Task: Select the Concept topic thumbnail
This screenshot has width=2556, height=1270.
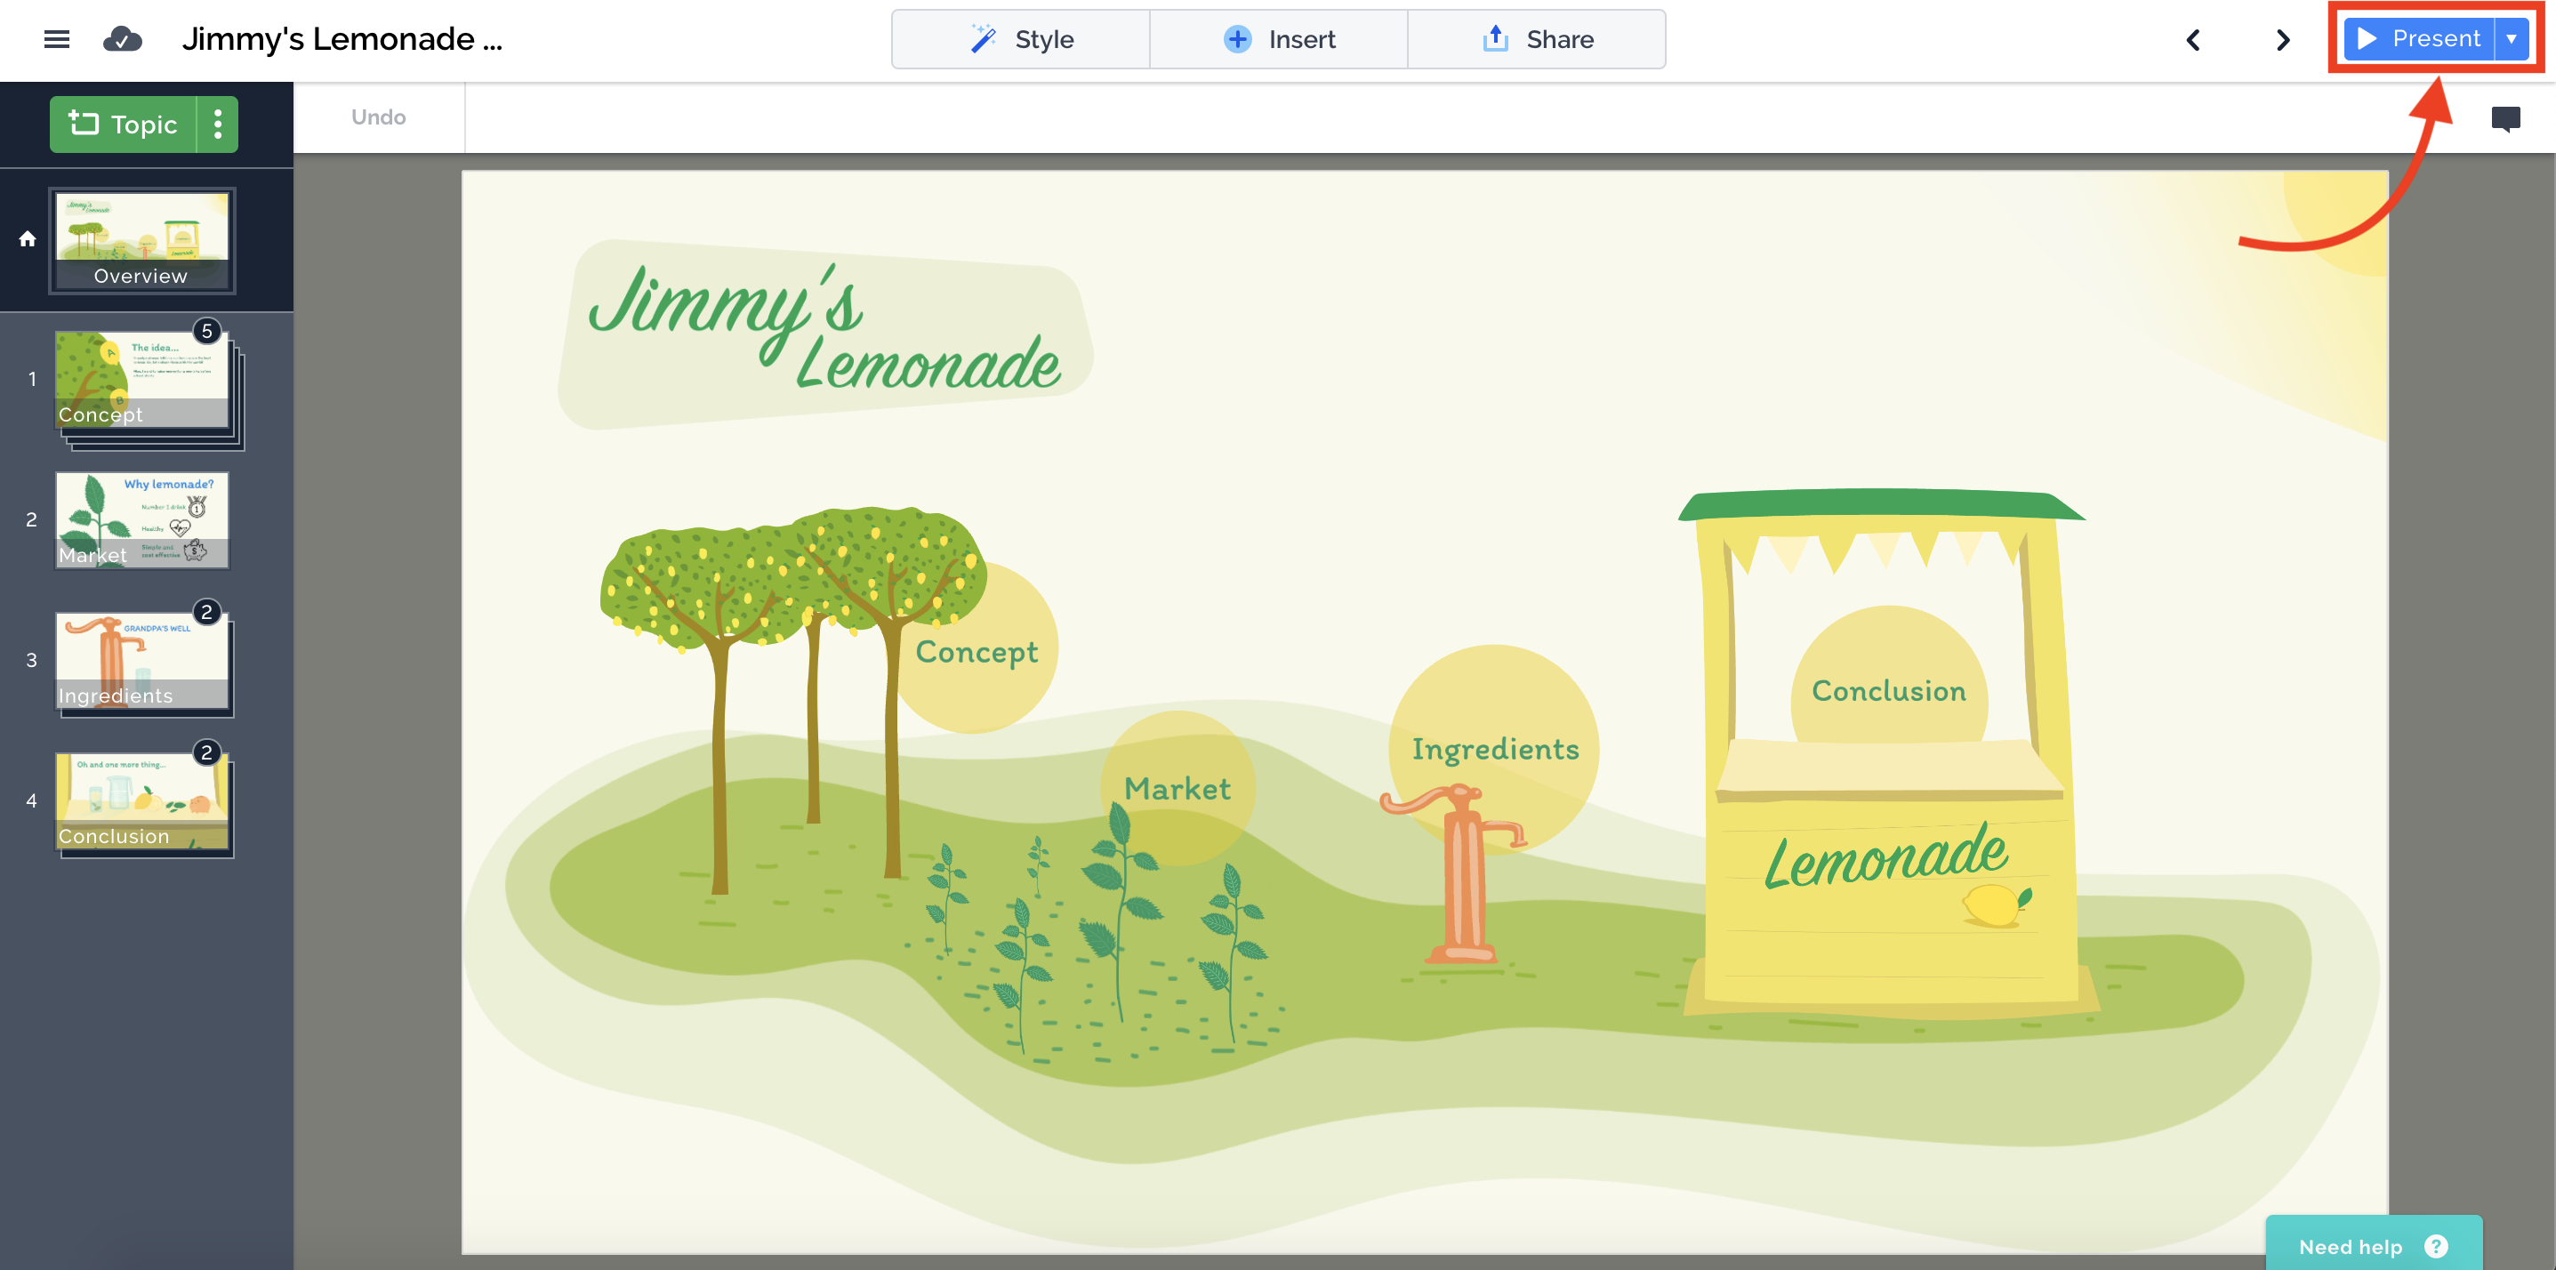Action: pyautogui.click(x=142, y=380)
